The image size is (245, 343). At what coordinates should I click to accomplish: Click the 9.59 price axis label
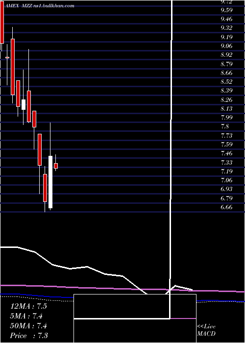(226, 10)
